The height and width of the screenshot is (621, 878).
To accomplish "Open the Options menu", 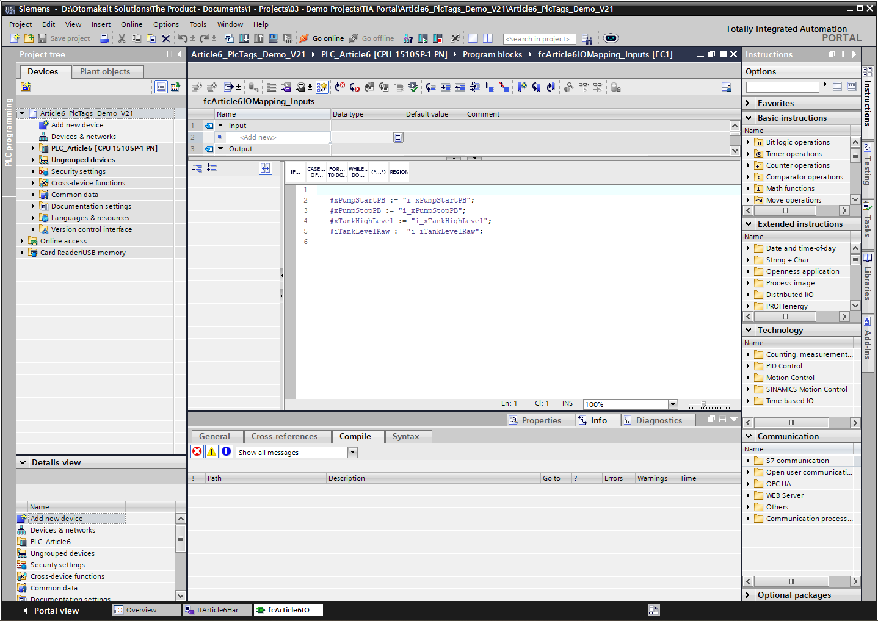I will pos(166,24).
